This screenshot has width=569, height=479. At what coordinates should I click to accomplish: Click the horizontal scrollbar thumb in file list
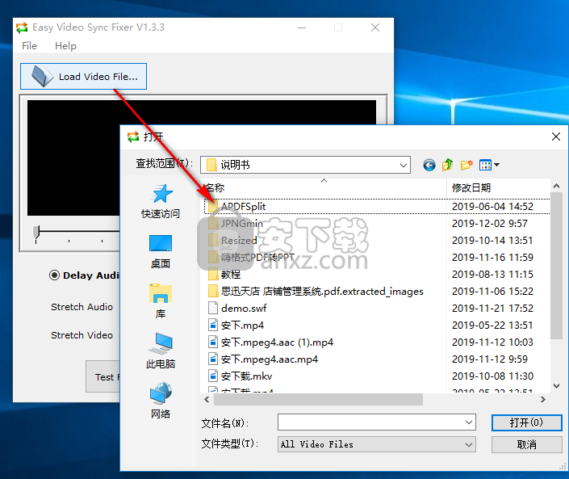[x=318, y=400]
